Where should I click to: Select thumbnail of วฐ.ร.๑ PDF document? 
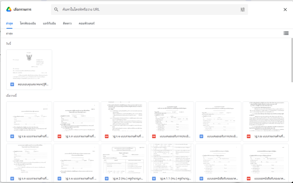click(124, 117)
